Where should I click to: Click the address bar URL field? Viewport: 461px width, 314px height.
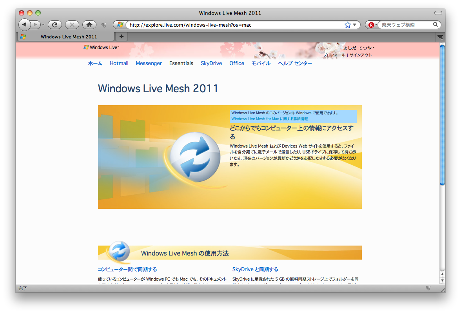point(235,25)
